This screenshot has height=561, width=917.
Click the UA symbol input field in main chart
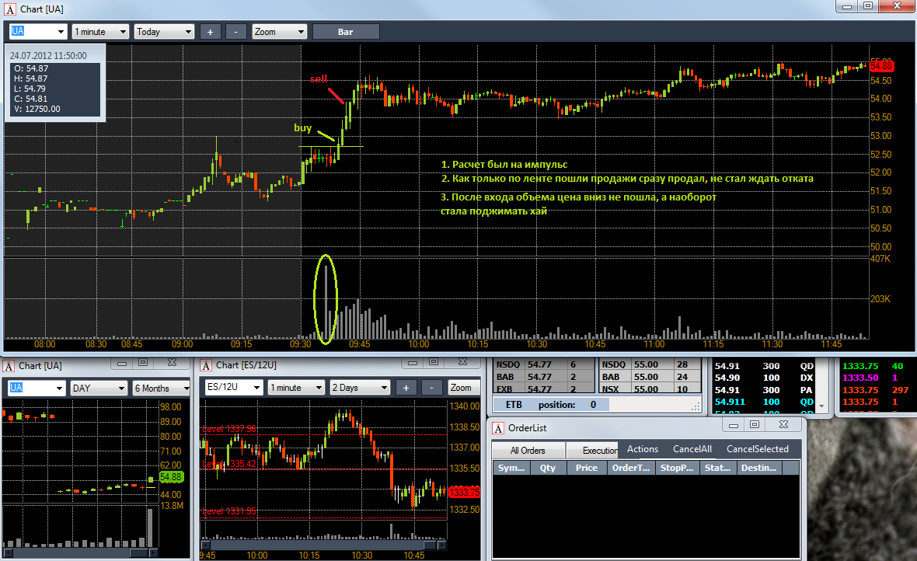click(38, 32)
